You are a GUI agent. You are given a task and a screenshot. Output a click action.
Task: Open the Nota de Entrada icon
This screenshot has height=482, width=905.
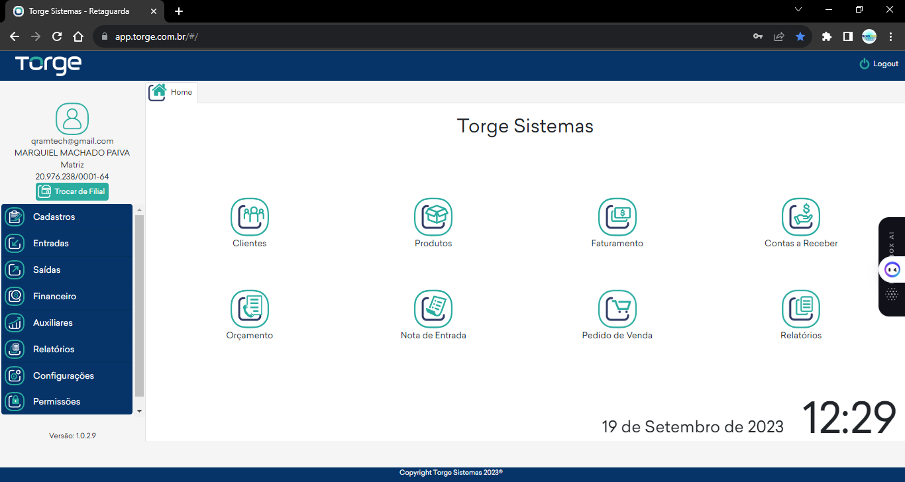pyautogui.click(x=433, y=309)
